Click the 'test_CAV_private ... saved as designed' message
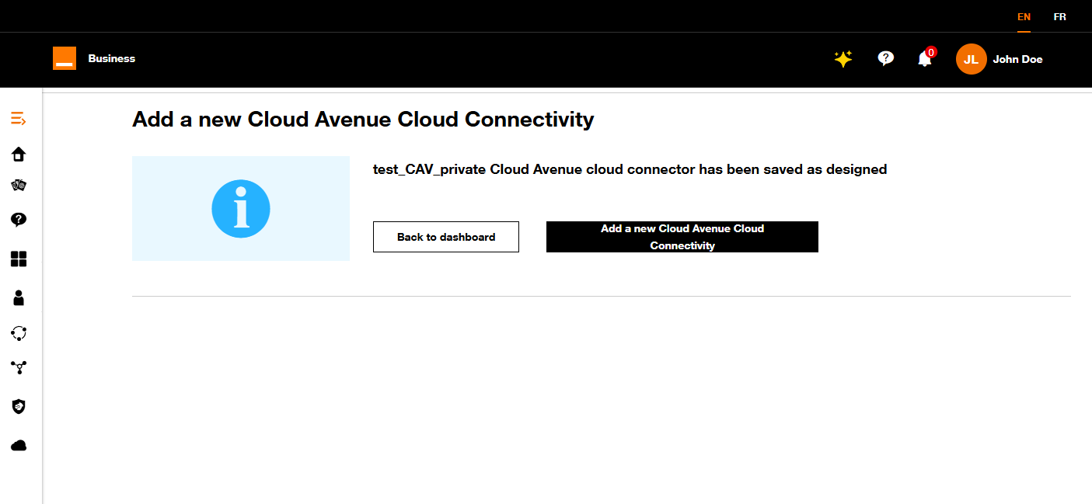 [x=630, y=169]
